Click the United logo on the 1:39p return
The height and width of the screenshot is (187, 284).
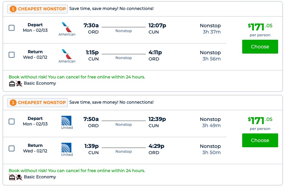[x=66, y=148]
